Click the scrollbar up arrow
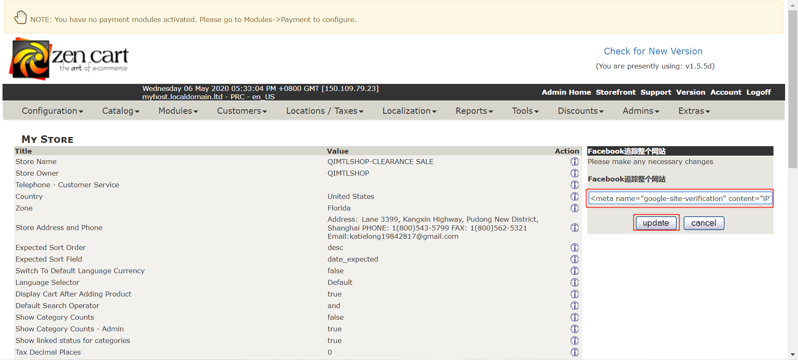Screen dimensions: 798x360 793,5
